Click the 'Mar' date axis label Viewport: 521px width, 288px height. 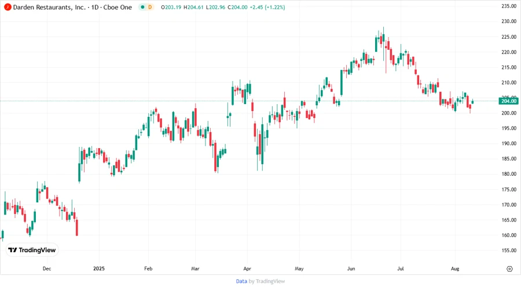195,268
